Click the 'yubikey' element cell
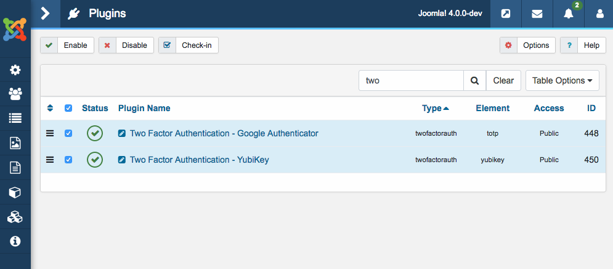This screenshot has height=269, width=613. point(493,160)
